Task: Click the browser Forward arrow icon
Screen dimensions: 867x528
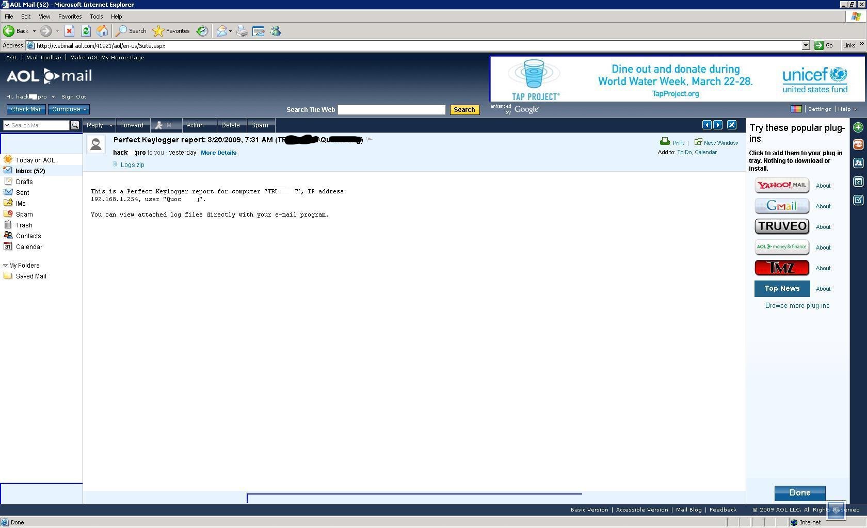Action: [x=46, y=31]
